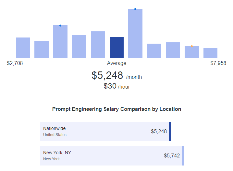This screenshot has height=171, width=233.
Task: Click the $5,248 Nationwide salary value
Action: coord(159,131)
